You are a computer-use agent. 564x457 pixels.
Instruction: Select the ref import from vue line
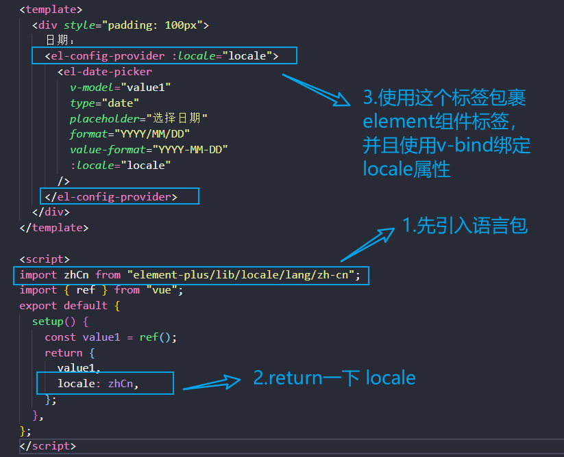coord(96,289)
